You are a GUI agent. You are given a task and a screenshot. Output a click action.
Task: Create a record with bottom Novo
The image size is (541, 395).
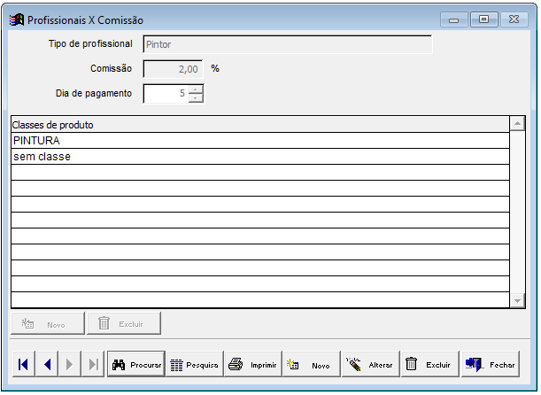tap(311, 364)
